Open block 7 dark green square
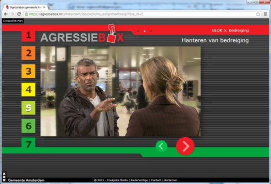 tap(28, 143)
